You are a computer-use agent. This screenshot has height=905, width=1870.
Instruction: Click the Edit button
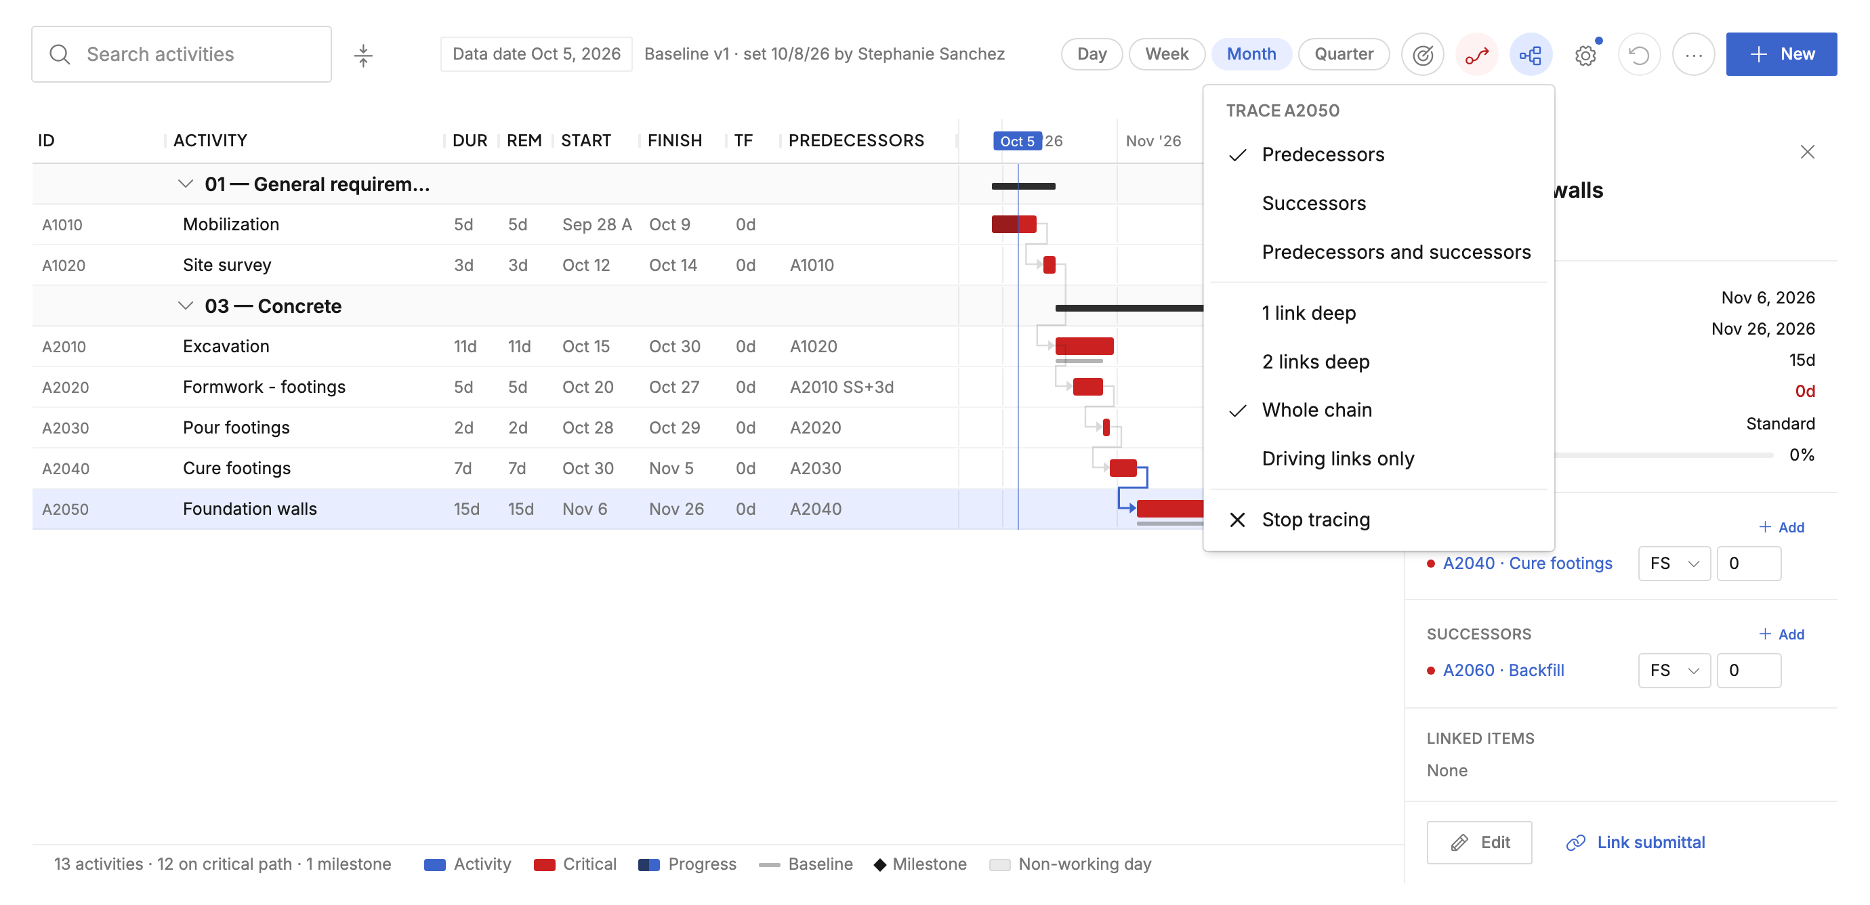1478,843
